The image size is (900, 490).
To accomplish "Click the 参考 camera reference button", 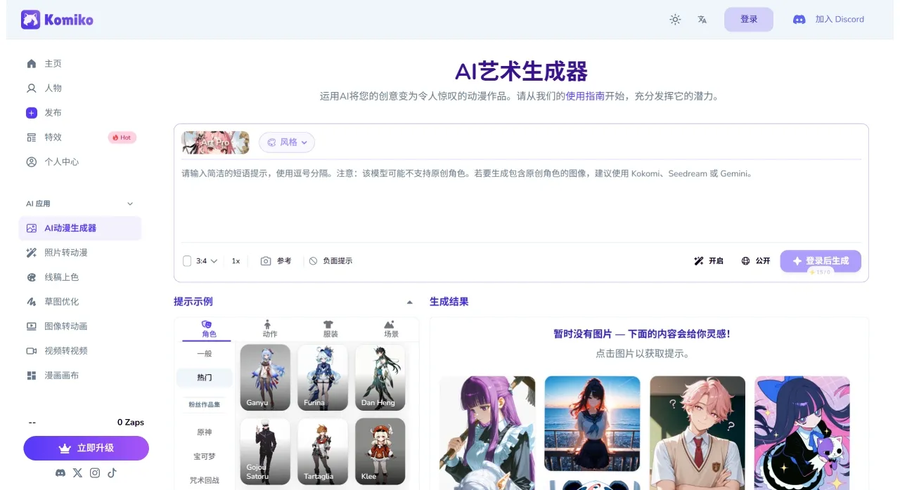I will click(276, 261).
